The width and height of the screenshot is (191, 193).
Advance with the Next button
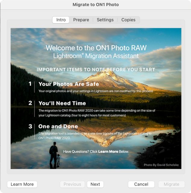(95, 184)
